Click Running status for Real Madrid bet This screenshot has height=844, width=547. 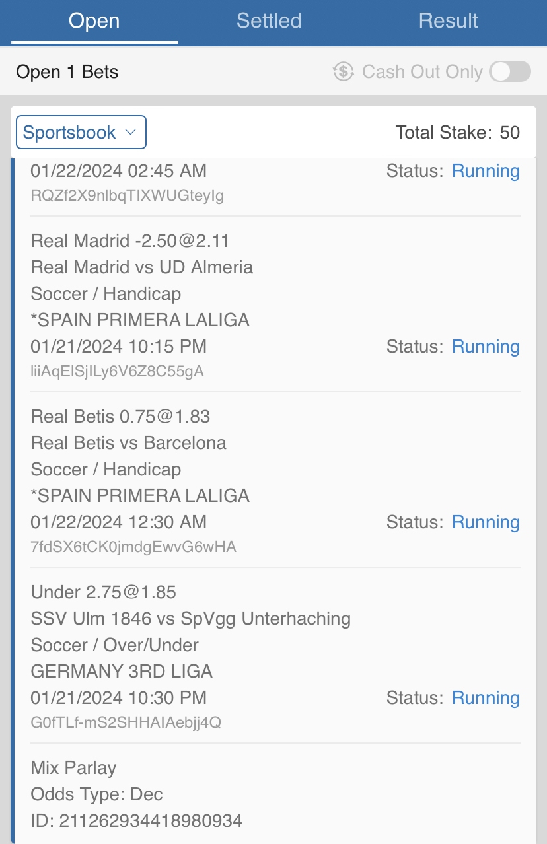[486, 347]
